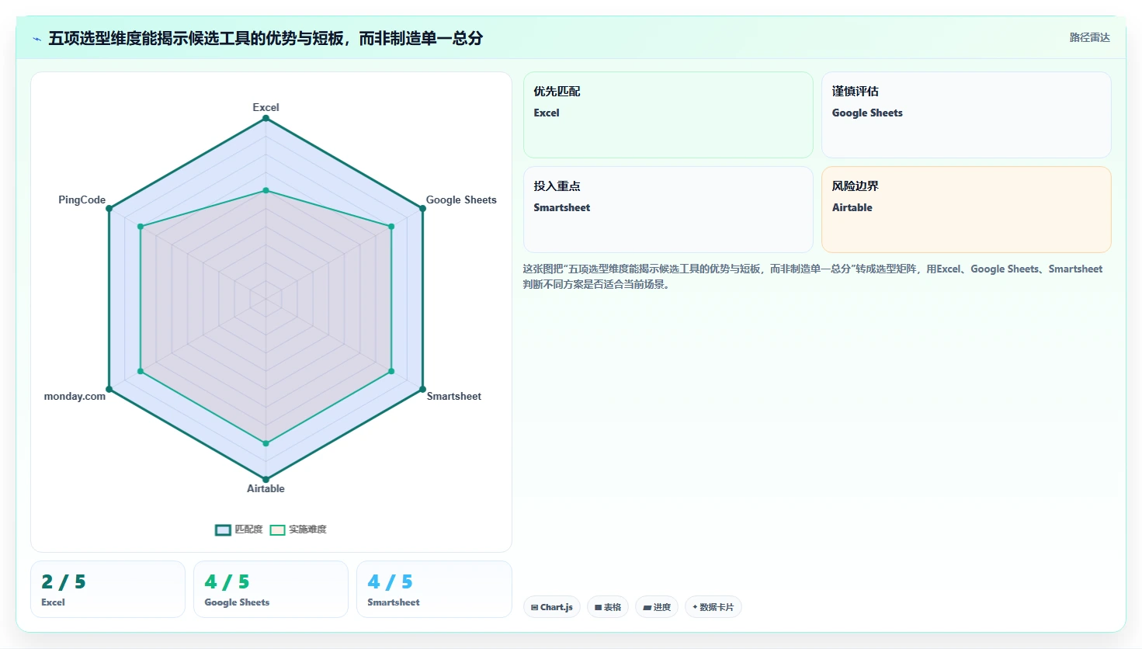
Task: Toggle the 实施难度 legend swatch
Action: point(277,530)
